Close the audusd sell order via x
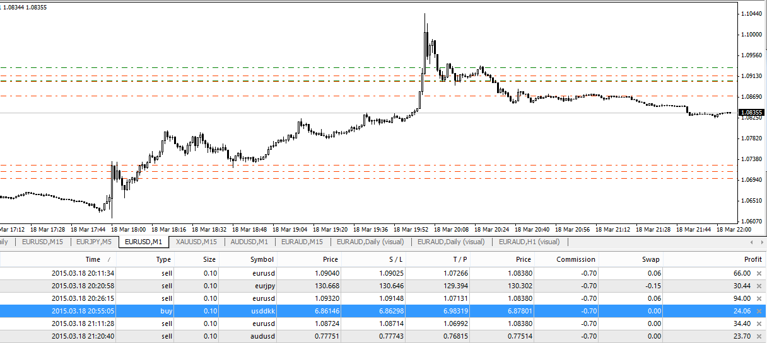 click(x=759, y=336)
